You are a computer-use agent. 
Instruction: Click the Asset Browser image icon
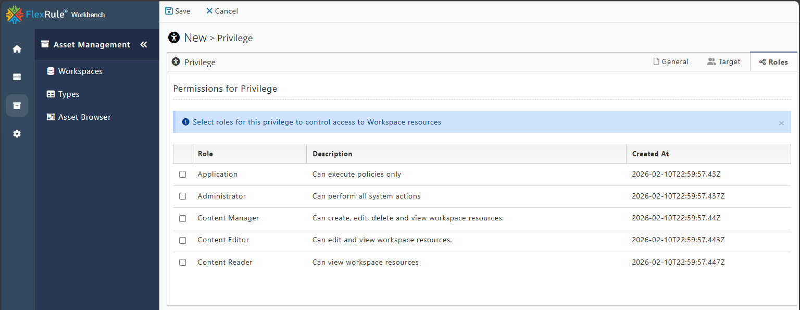[51, 117]
